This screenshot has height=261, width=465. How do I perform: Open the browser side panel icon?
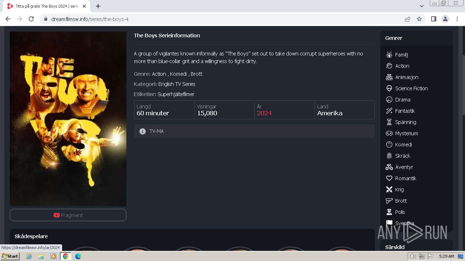(x=434, y=19)
